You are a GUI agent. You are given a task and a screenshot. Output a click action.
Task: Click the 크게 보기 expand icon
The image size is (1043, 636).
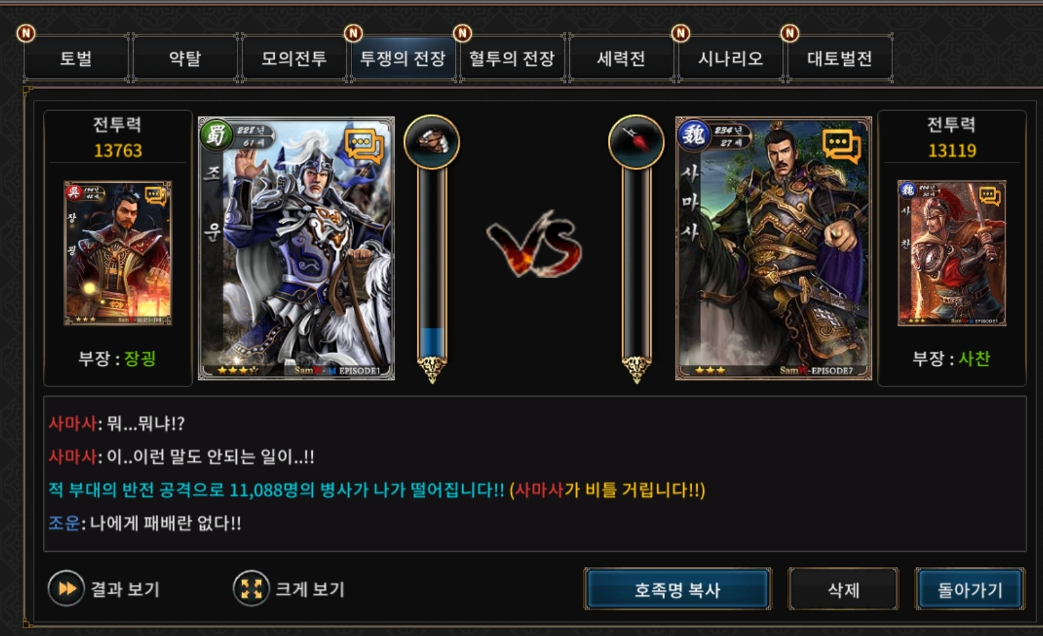(x=251, y=589)
